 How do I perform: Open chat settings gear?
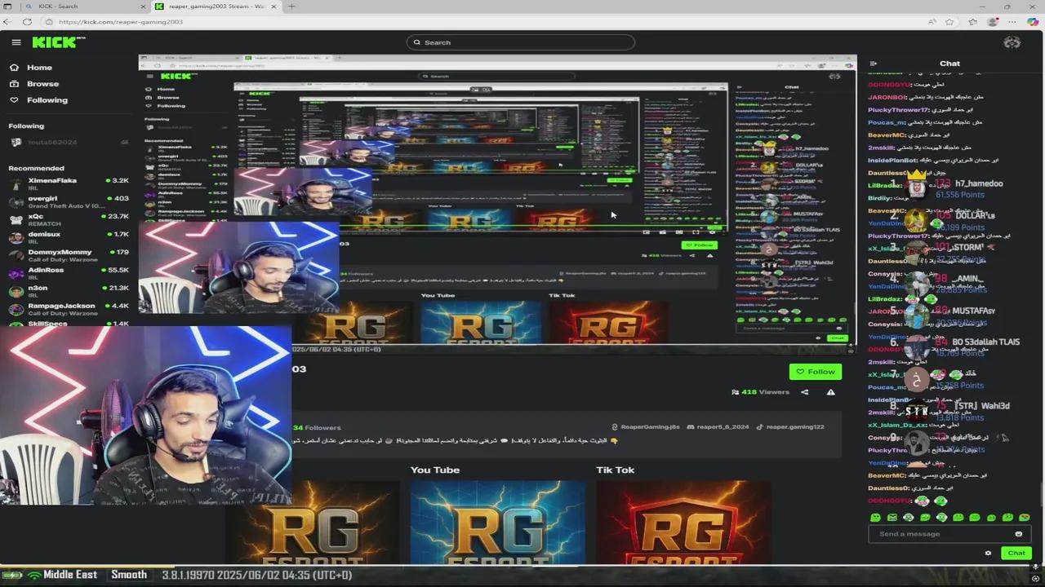988,554
